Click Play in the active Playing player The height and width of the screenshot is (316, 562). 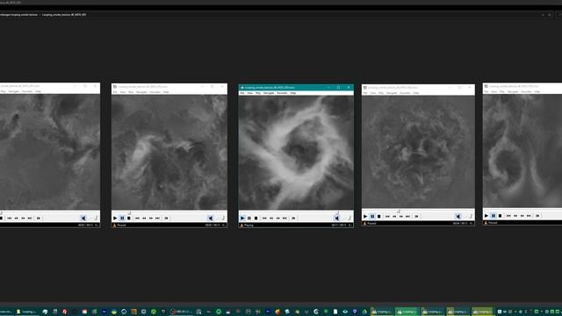(242, 218)
